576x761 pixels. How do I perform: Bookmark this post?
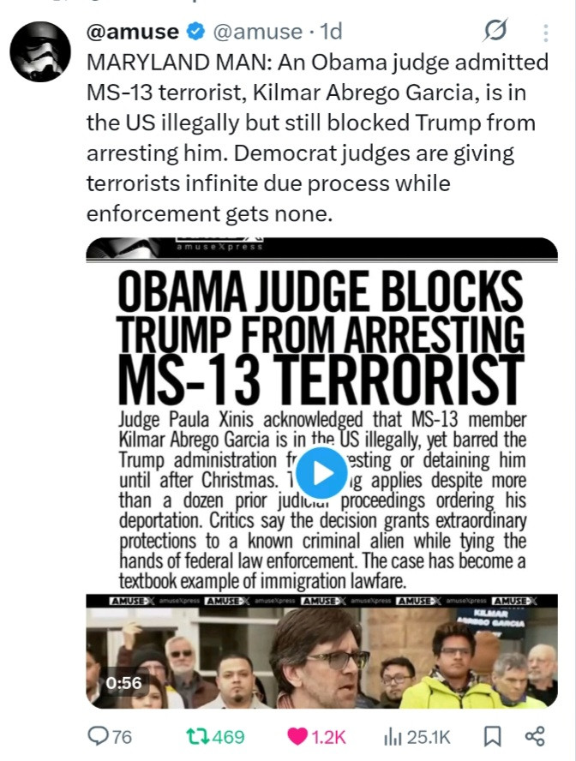tap(493, 736)
